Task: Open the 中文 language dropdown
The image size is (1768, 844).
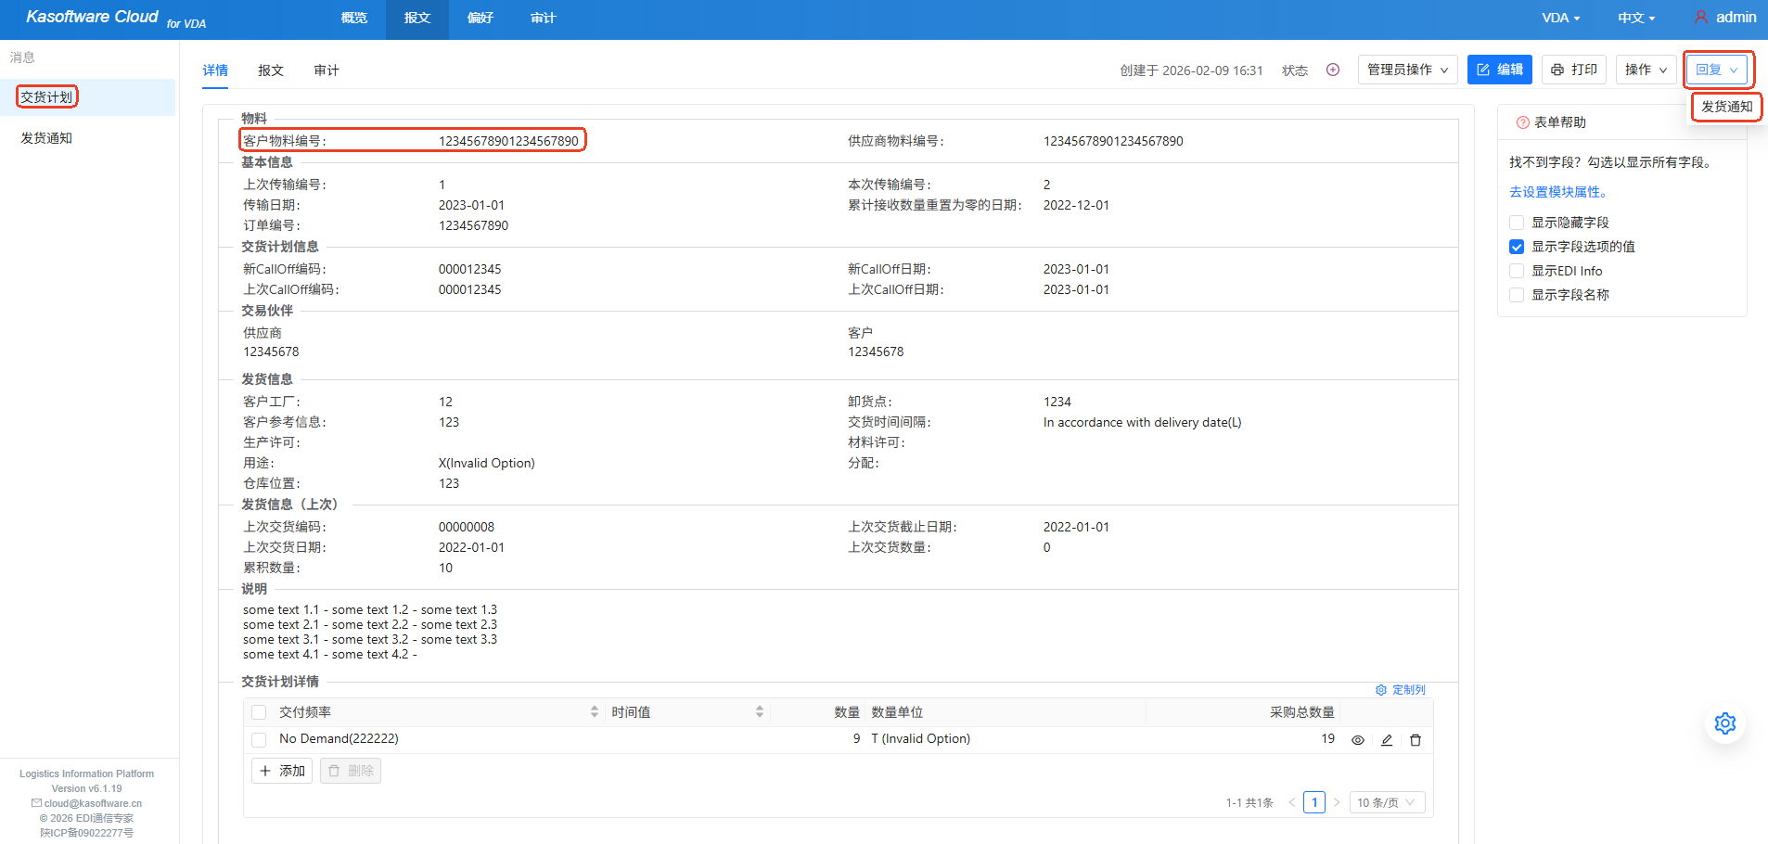Action: coord(1636,18)
